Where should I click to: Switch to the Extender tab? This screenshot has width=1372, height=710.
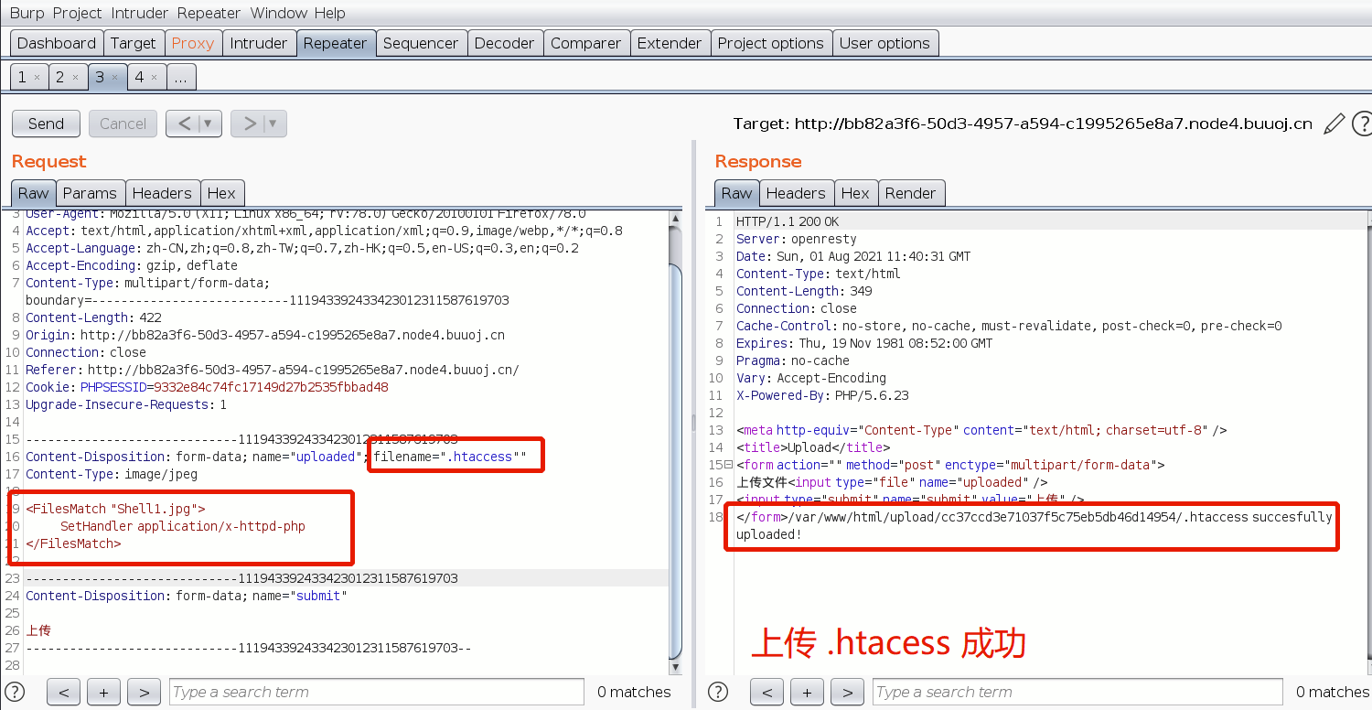click(670, 43)
